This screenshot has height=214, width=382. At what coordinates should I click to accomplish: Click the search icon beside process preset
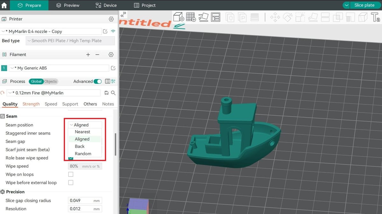(x=113, y=93)
